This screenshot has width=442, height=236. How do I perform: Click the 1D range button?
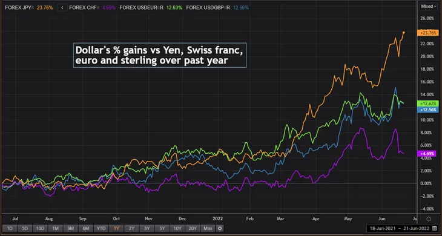(10, 228)
